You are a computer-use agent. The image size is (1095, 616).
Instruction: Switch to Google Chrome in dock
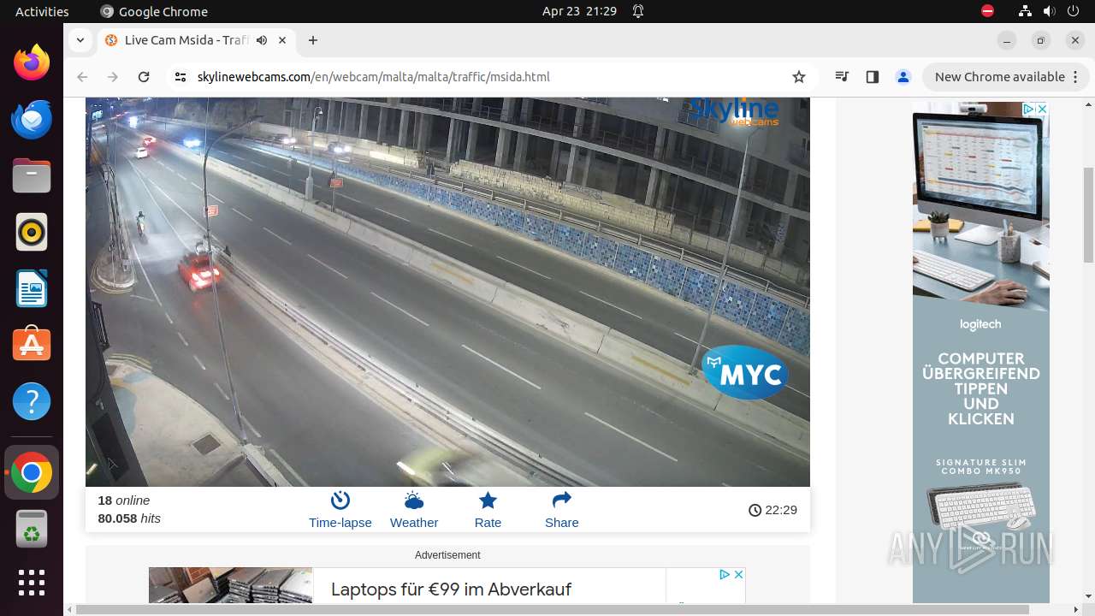(x=32, y=472)
